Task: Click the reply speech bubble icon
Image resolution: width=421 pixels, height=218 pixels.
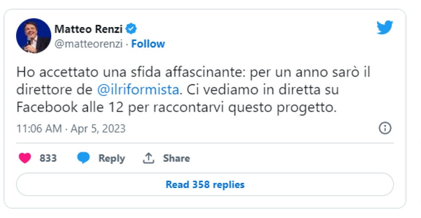Action: click(83, 158)
